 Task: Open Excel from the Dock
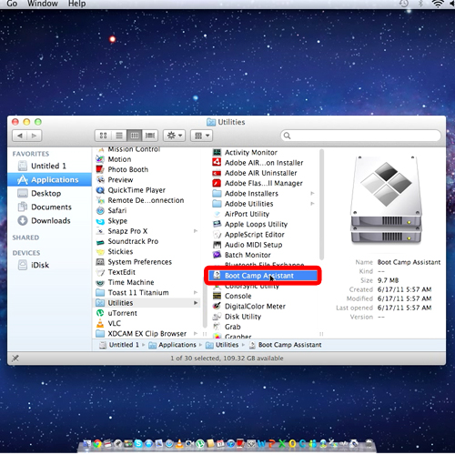tap(282, 444)
